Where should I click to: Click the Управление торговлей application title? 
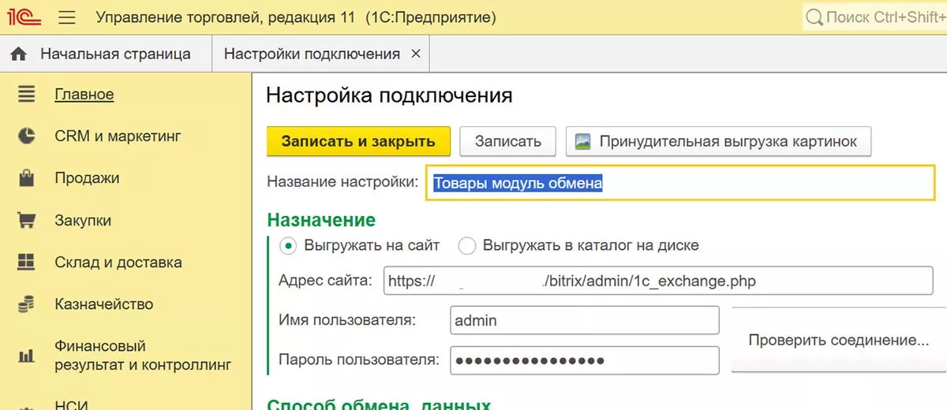click(296, 17)
